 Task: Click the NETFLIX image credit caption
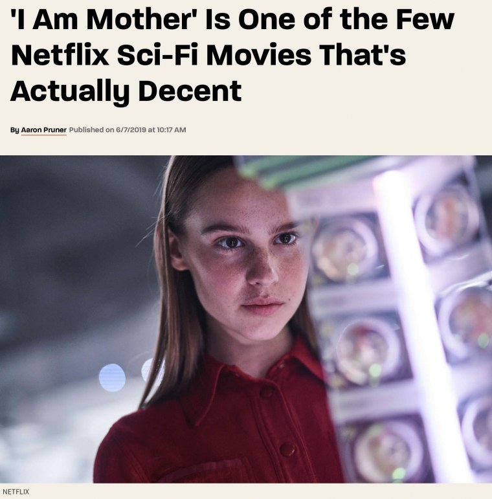[16, 491]
